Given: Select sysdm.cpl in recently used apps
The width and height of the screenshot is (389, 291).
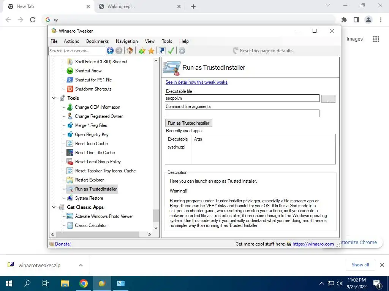Looking at the screenshot, I should (x=176, y=147).
